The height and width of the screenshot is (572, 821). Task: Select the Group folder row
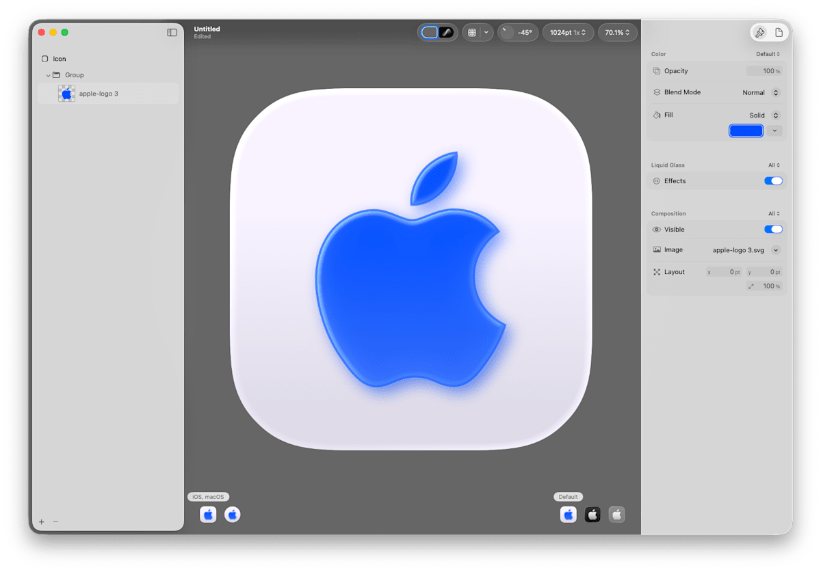pyautogui.click(x=107, y=75)
